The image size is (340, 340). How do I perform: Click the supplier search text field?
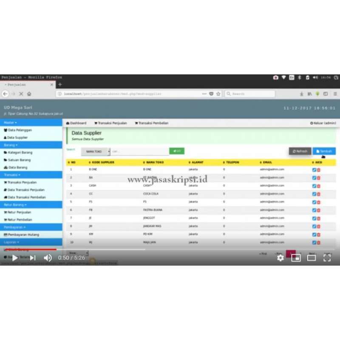(x=139, y=151)
